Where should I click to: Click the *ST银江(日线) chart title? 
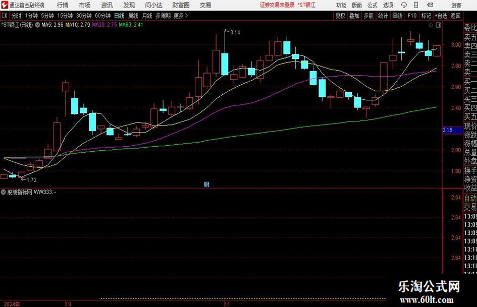point(17,25)
